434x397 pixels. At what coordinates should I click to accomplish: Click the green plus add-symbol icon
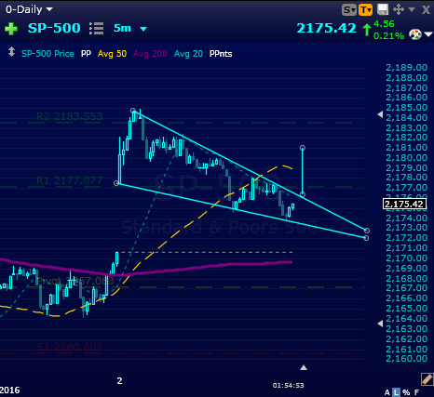[x=11, y=29]
